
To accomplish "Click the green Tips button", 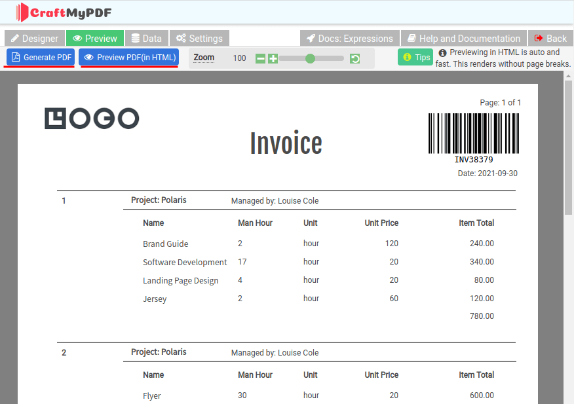I will [415, 57].
